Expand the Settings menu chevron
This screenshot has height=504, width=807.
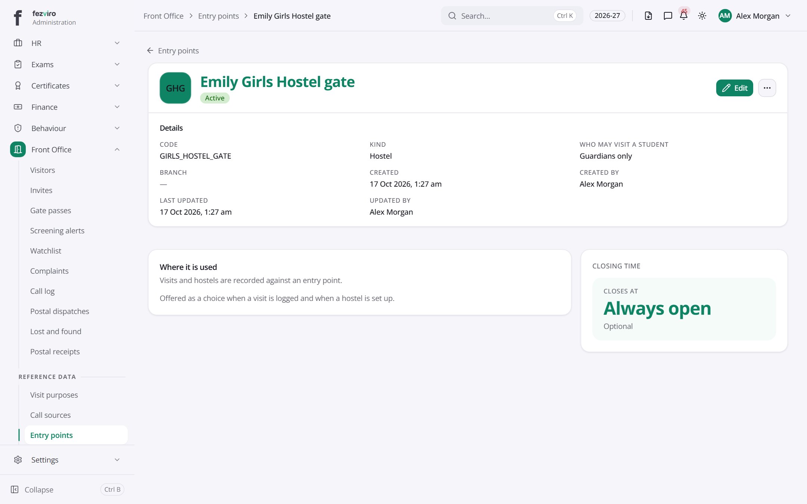point(117,460)
